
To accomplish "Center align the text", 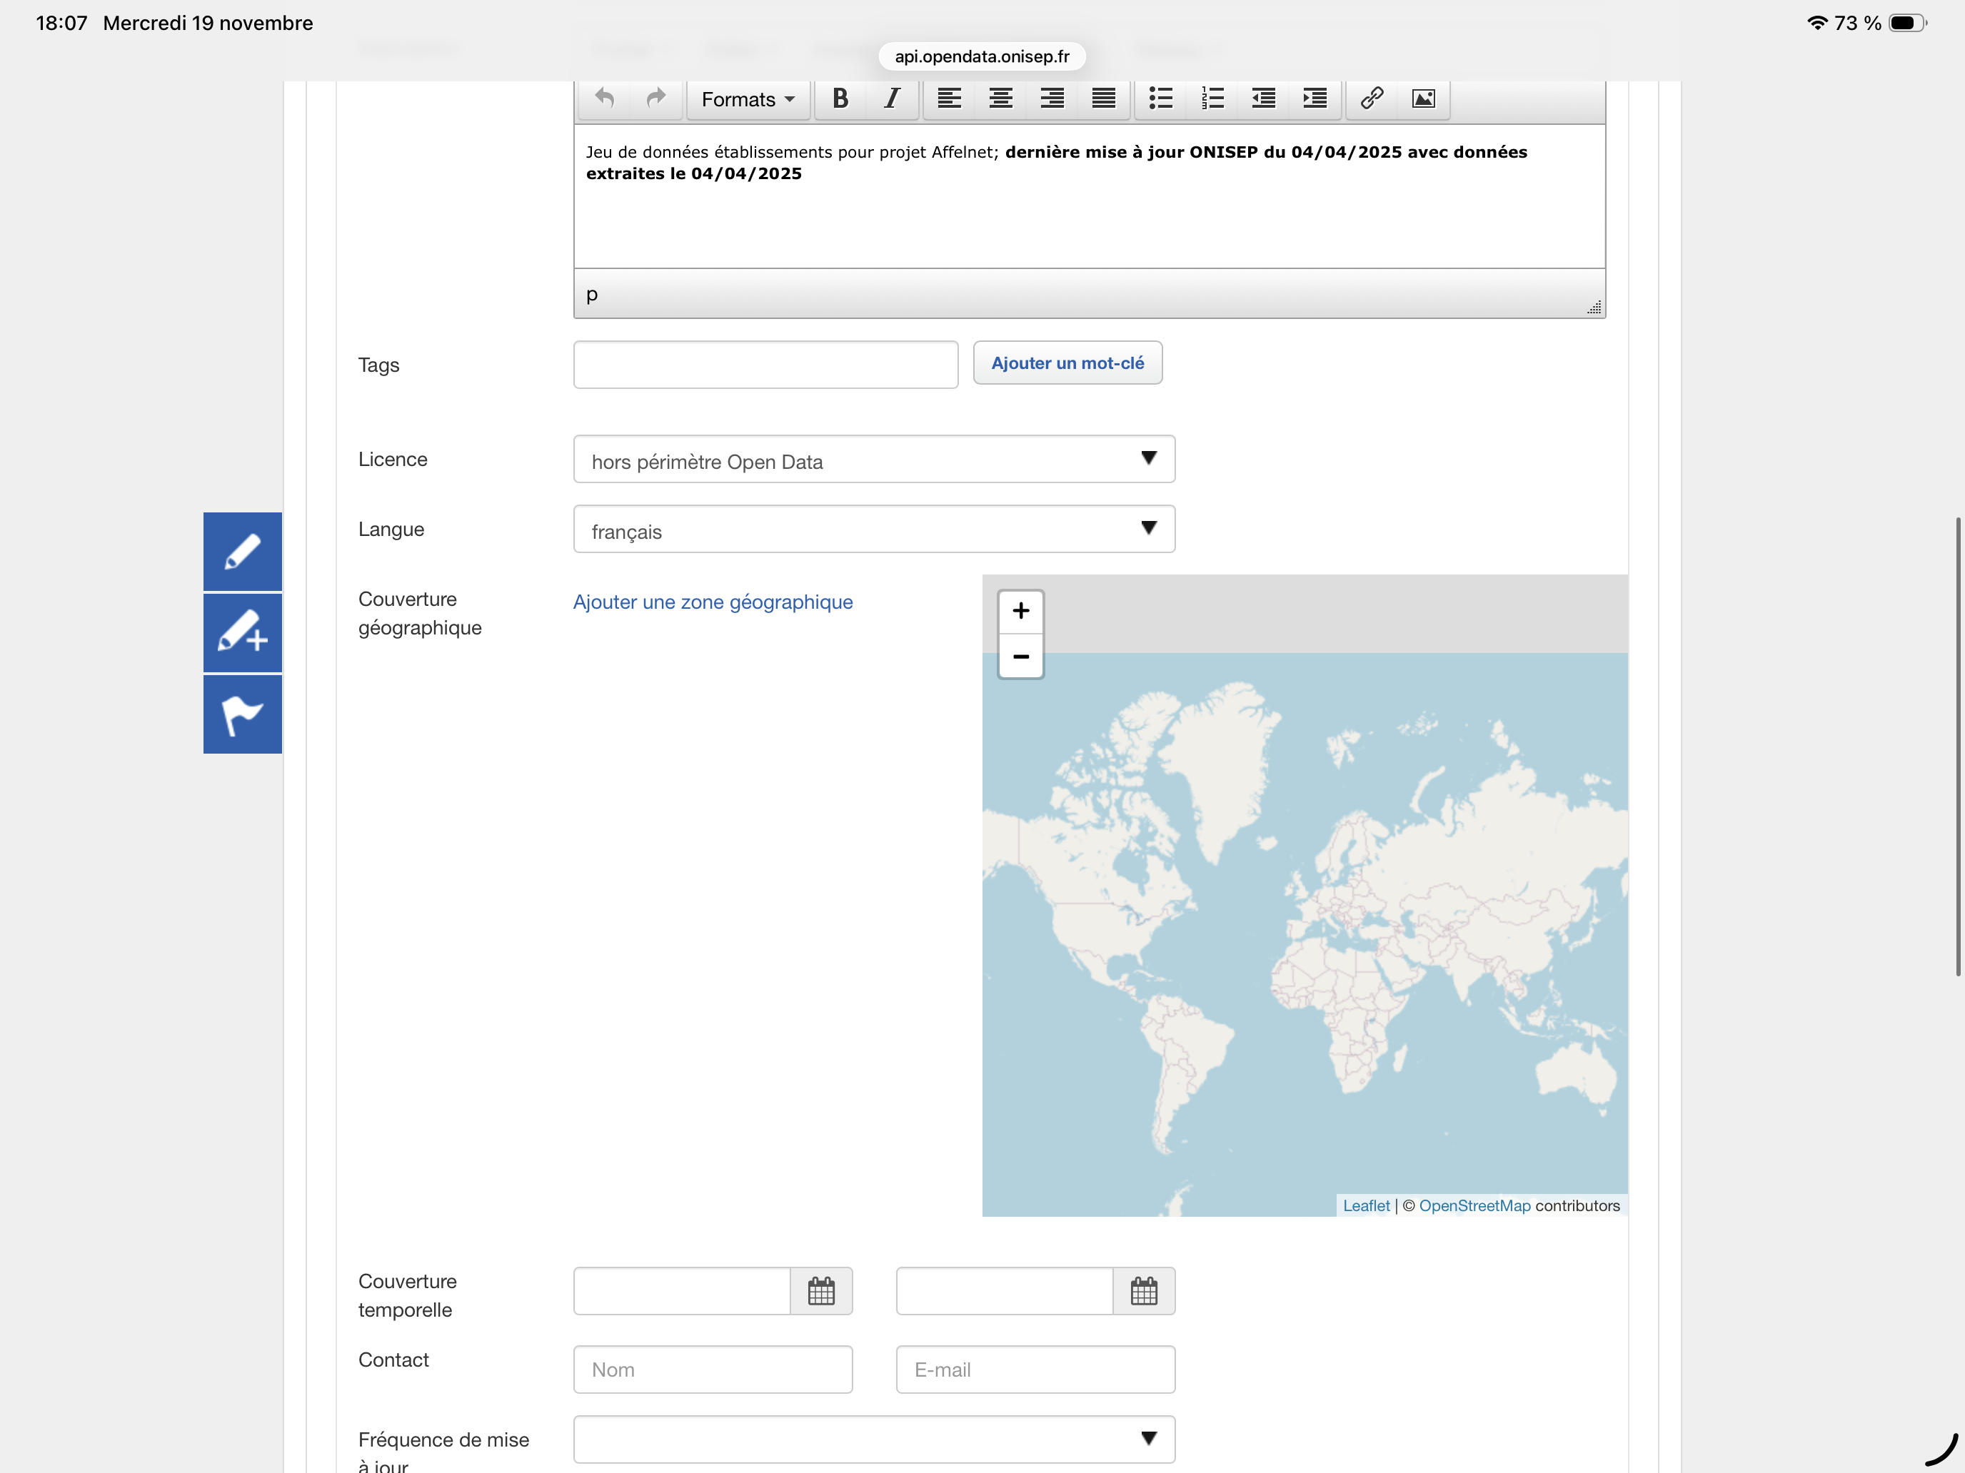I will coord(1000,98).
